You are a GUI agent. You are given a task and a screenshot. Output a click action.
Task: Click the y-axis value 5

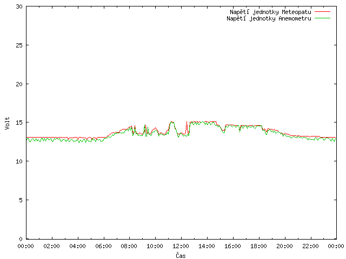tap(21, 200)
